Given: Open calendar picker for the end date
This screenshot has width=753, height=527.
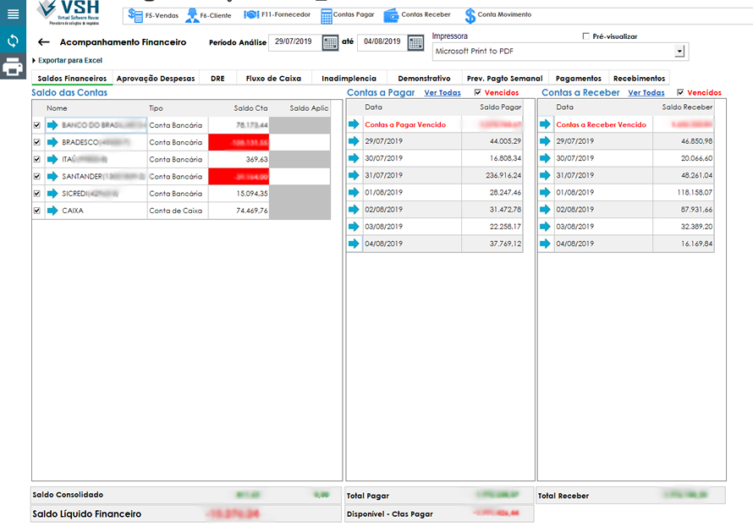Looking at the screenshot, I should (x=415, y=42).
